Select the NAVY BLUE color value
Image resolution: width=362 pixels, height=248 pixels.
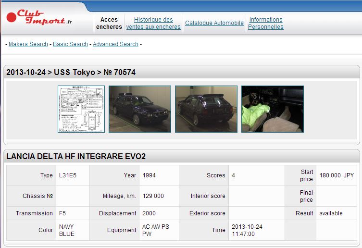coord(67,230)
